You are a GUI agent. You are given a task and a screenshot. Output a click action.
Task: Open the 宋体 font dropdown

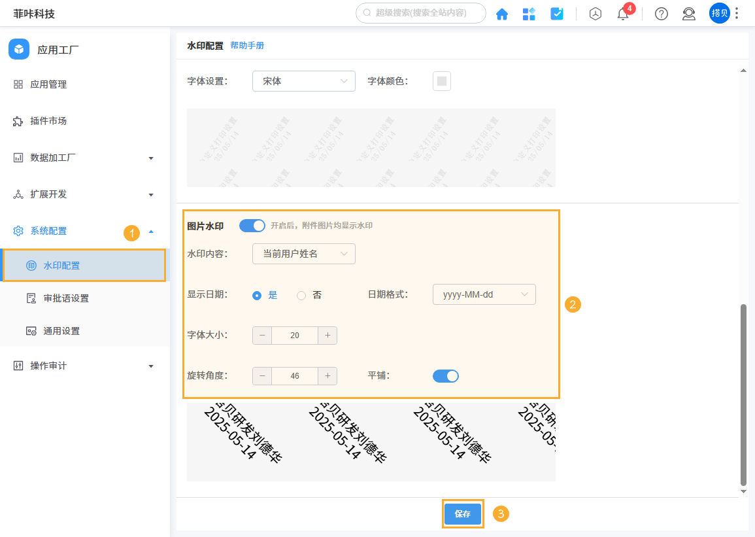[x=303, y=81]
